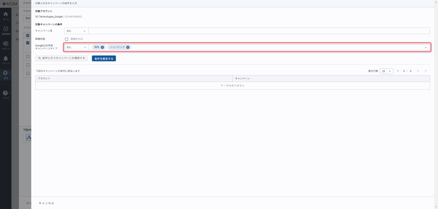The height and width of the screenshot is (209, 438).
Task: Uncheck the checked account row checkbox
Action: 28,43
